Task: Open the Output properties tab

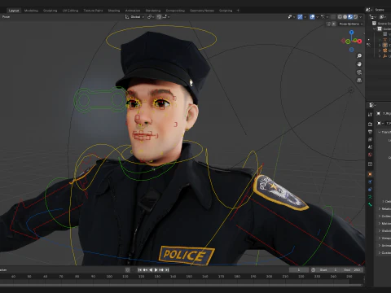Action: pyautogui.click(x=370, y=132)
